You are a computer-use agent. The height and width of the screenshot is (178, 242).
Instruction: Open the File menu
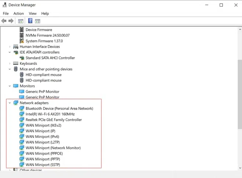coord(6,14)
